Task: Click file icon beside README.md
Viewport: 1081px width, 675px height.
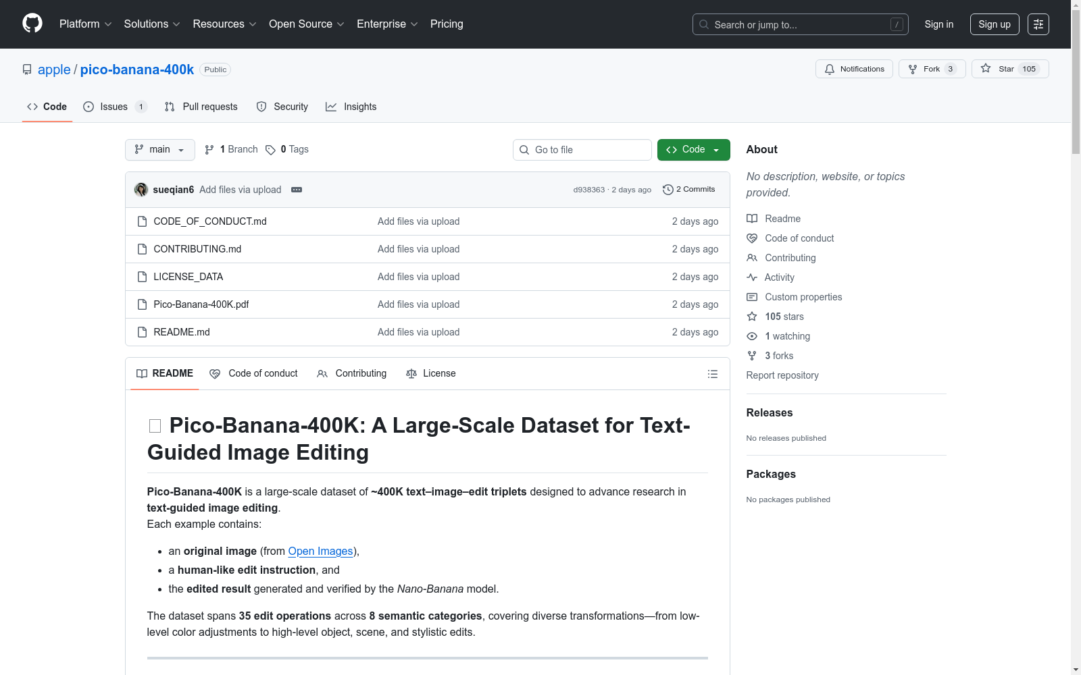Action: pyautogui.click(x=142, y=332)
